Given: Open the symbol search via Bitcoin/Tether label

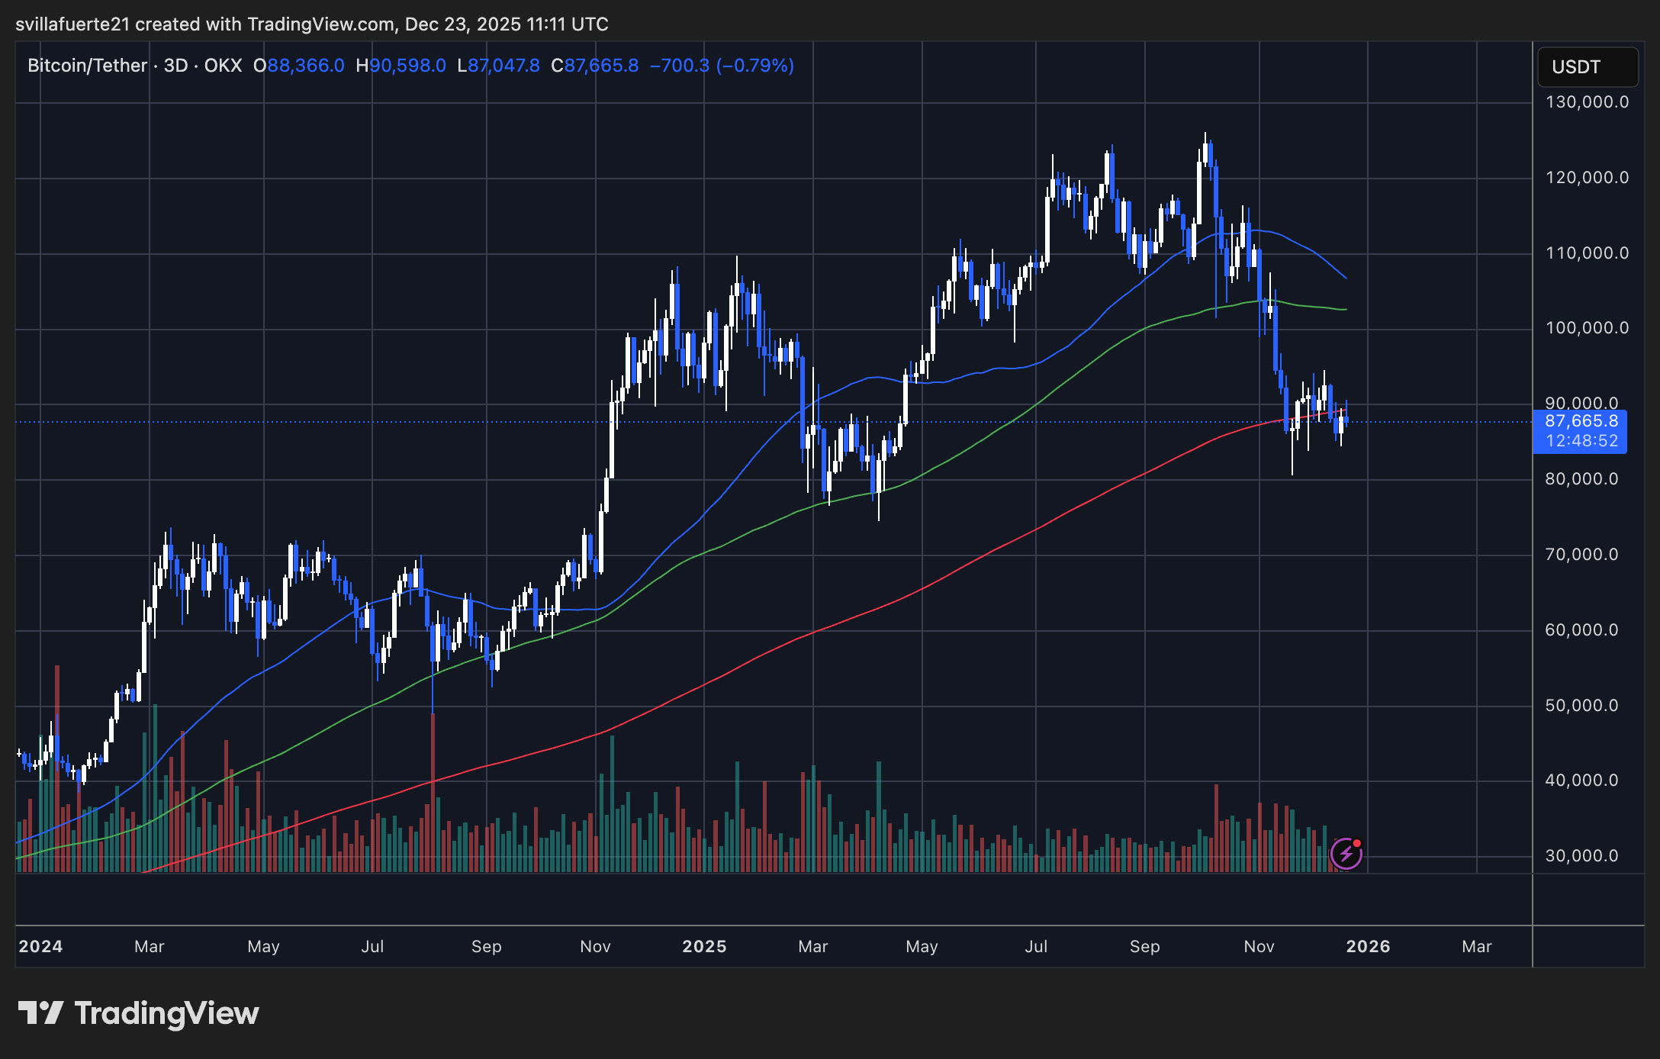Looking at the screenshot, I should click(86, 66).
